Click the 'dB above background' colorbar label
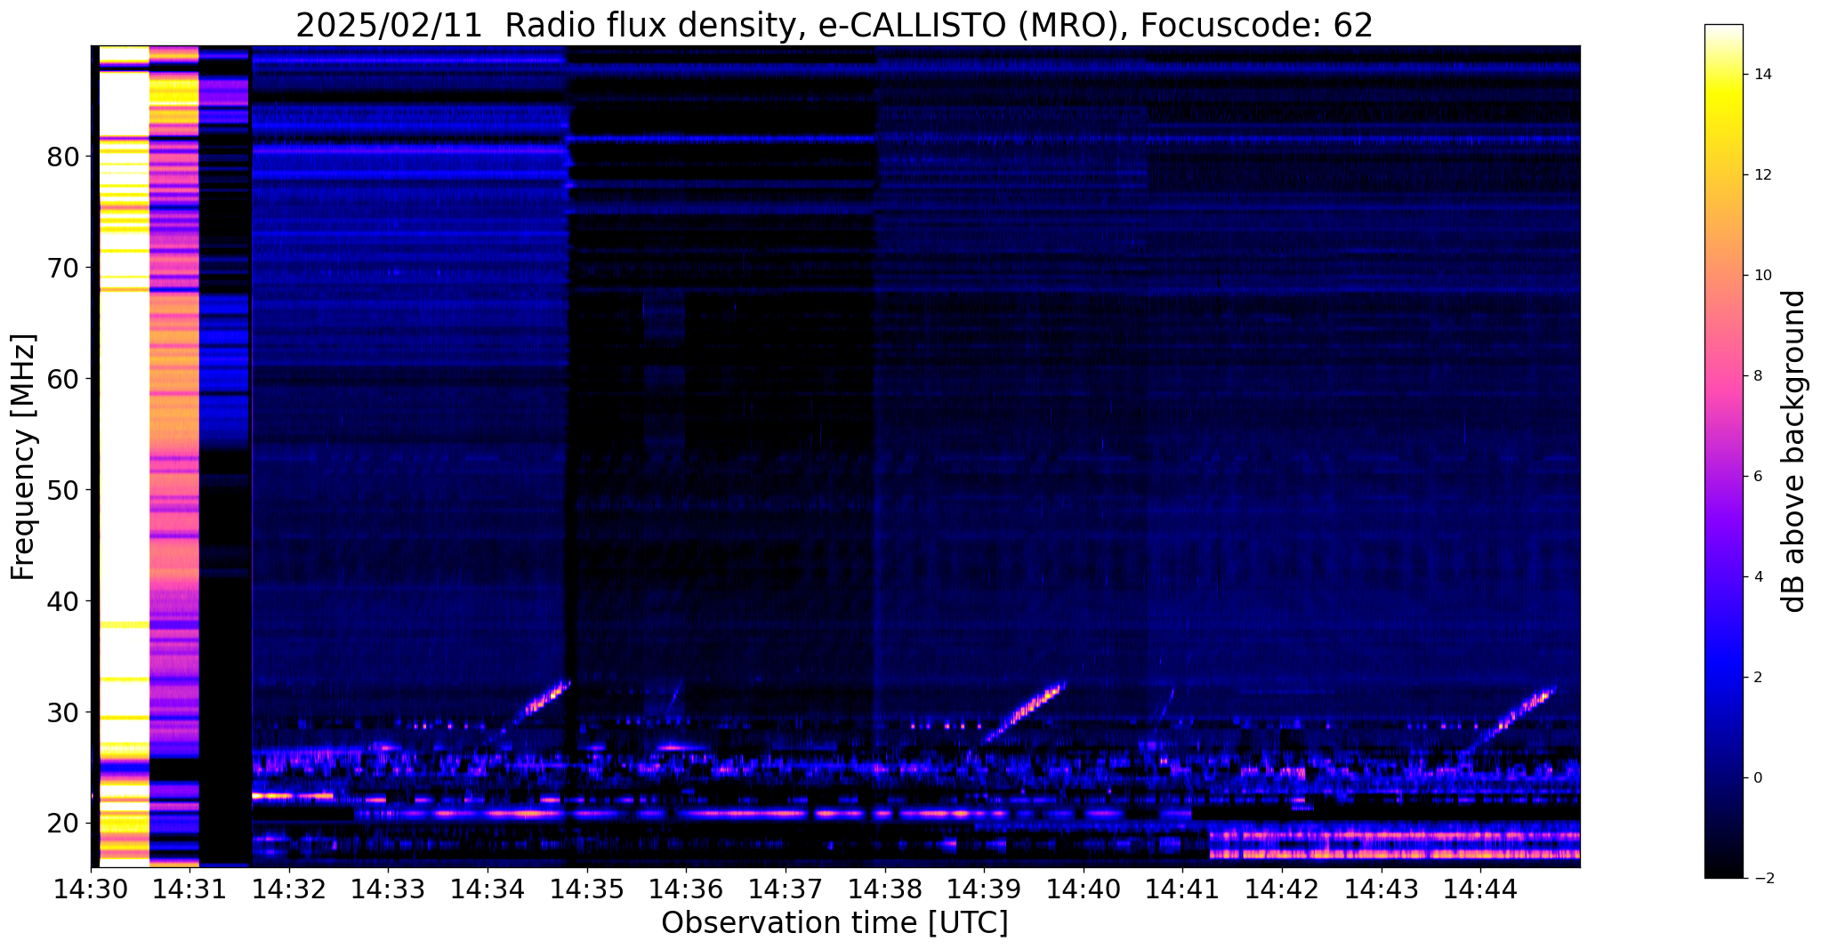This screenshot has height=949, width=1821. pyautogui.click(x=1794, y=451)
